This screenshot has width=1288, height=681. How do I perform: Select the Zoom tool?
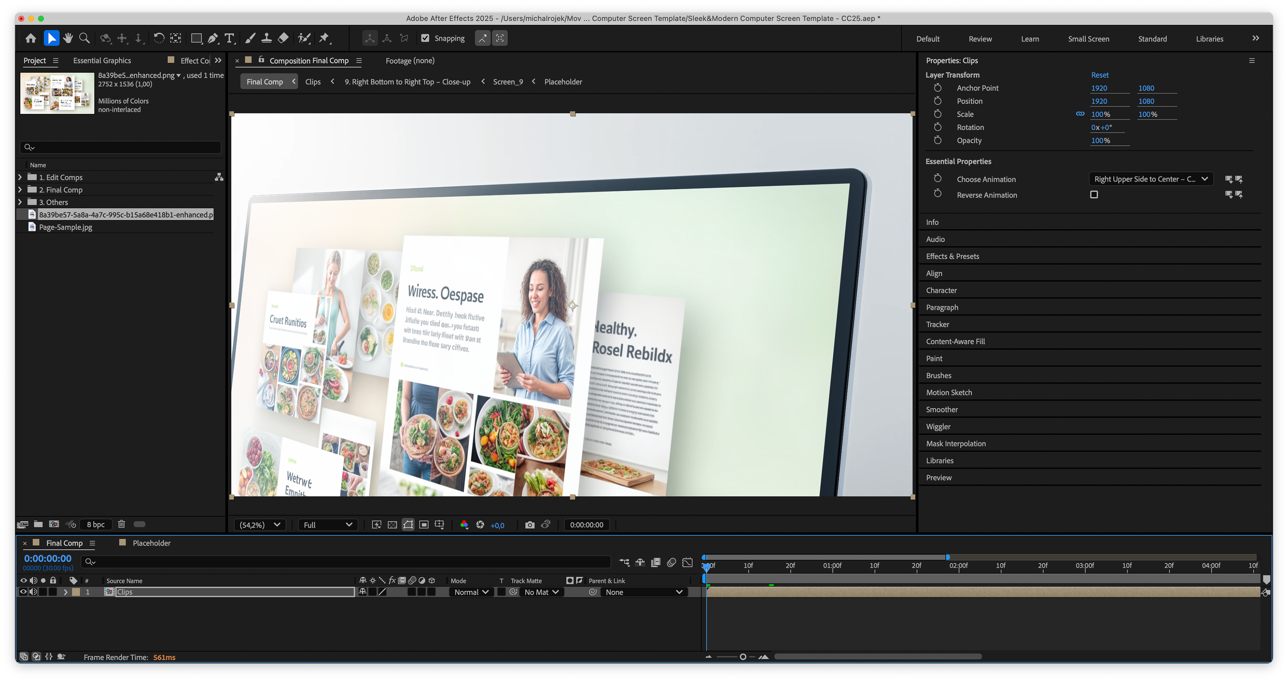tap(85, 39)
